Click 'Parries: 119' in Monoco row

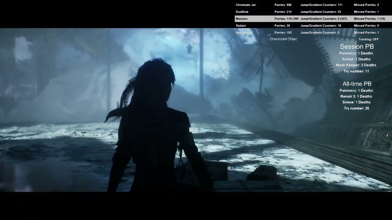point(287,19)
